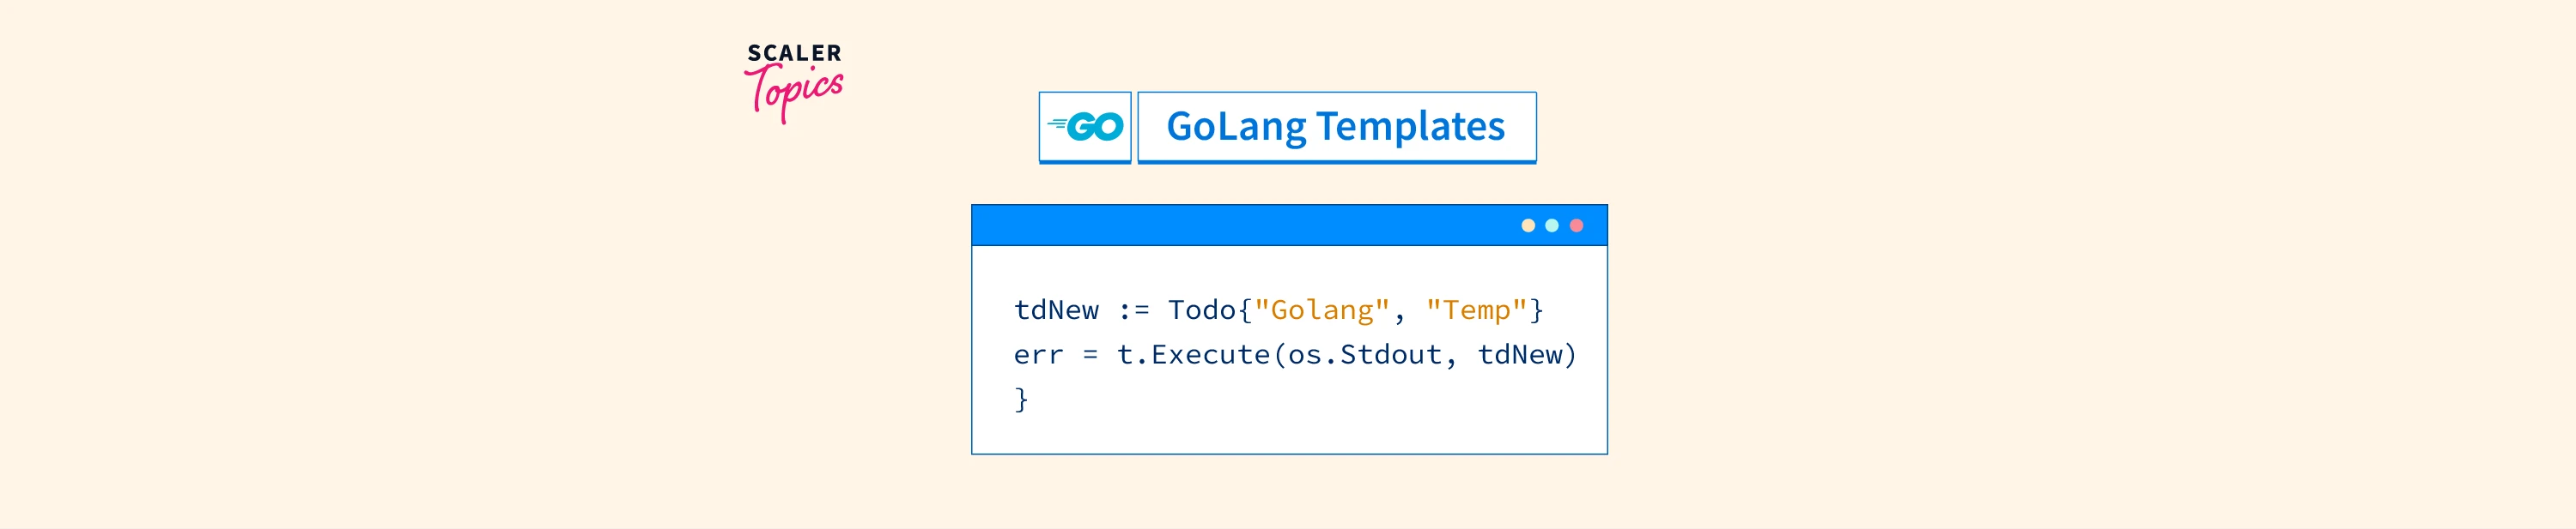The height and width of the screenshot is (529, 2576).
Task: Click the pink Topics script logo
Action: tap(795, 92)
